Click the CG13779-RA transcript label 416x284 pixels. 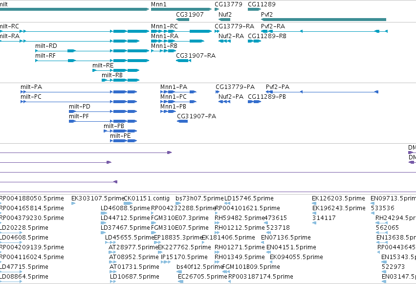234,26
